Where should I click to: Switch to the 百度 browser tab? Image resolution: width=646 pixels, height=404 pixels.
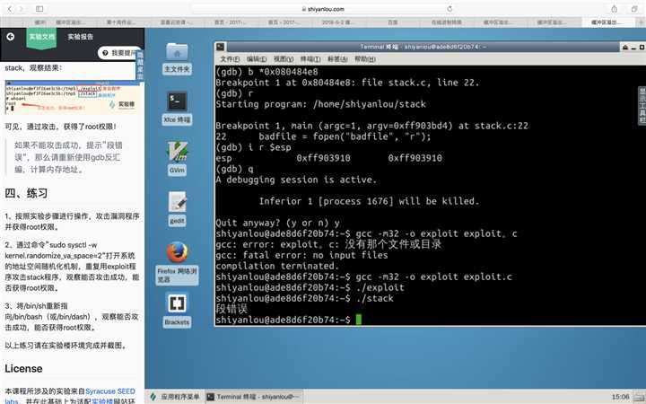click(x=393, y=22)
